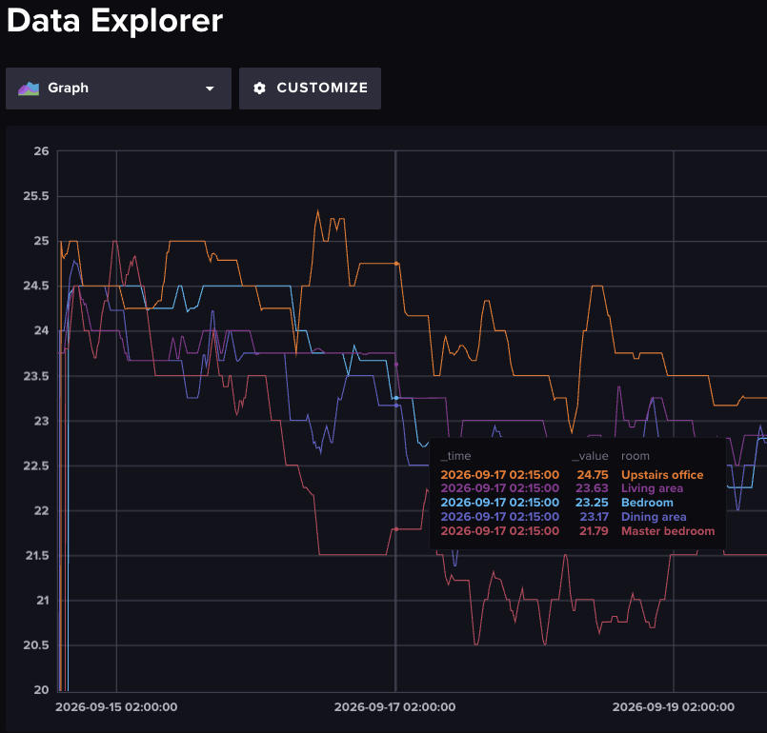Click the area graph icon in the selector

(29, 89)
